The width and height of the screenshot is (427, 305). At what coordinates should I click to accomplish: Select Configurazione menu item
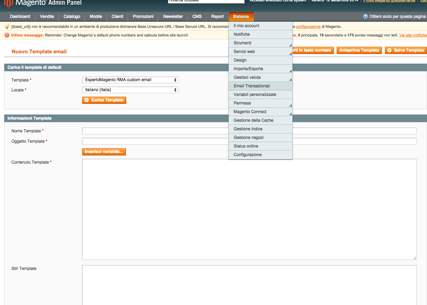260,155
